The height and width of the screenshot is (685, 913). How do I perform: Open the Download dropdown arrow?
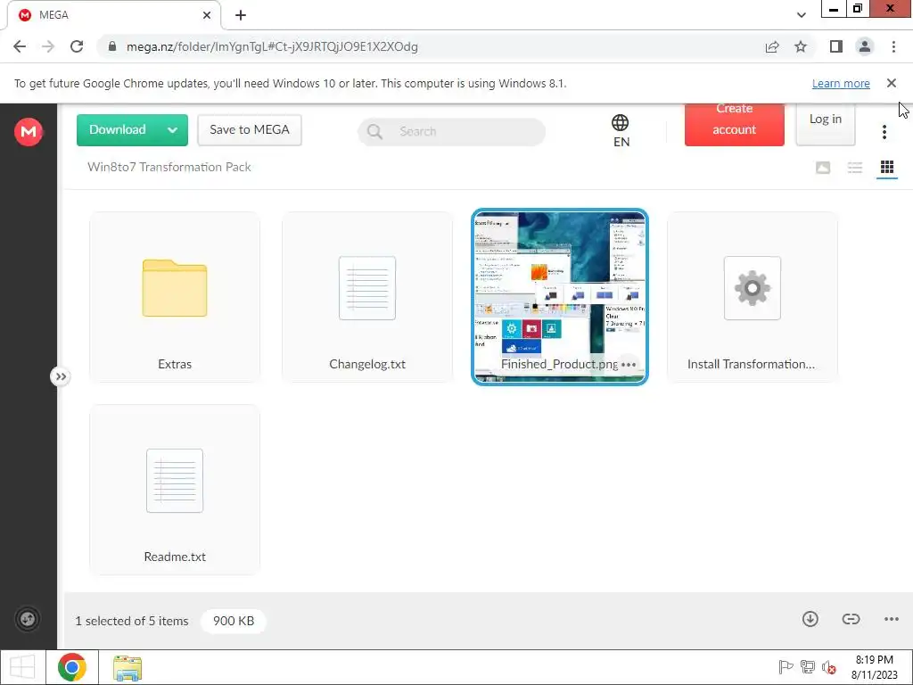tap(172, 130)
